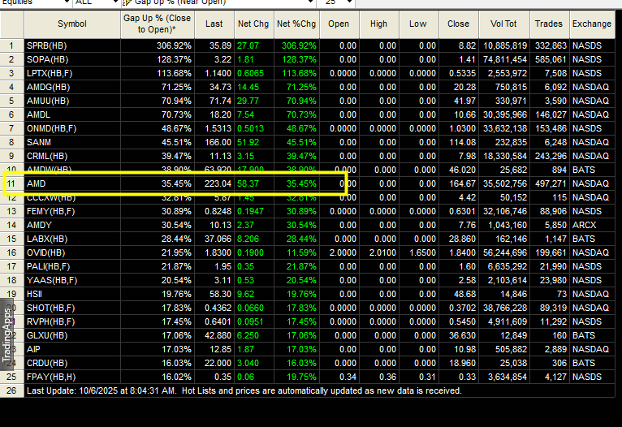This screenshot has width=622, height=427.
Task: Click the 306.92% Net %Chg for SPRB
Action: tap(296, 45)
